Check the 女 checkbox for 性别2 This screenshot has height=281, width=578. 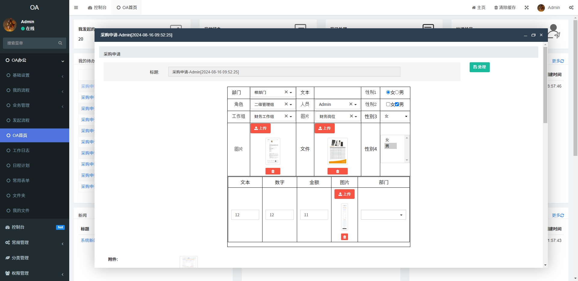click(388, 104)
